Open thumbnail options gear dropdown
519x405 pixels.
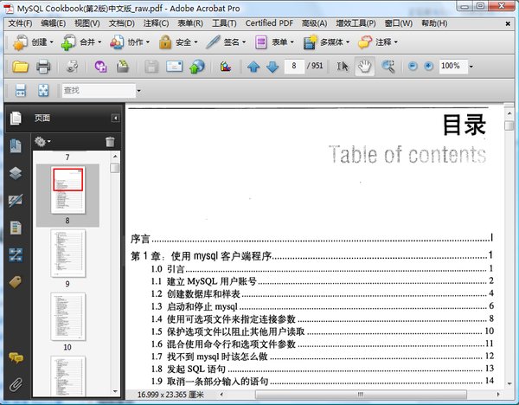42,142
